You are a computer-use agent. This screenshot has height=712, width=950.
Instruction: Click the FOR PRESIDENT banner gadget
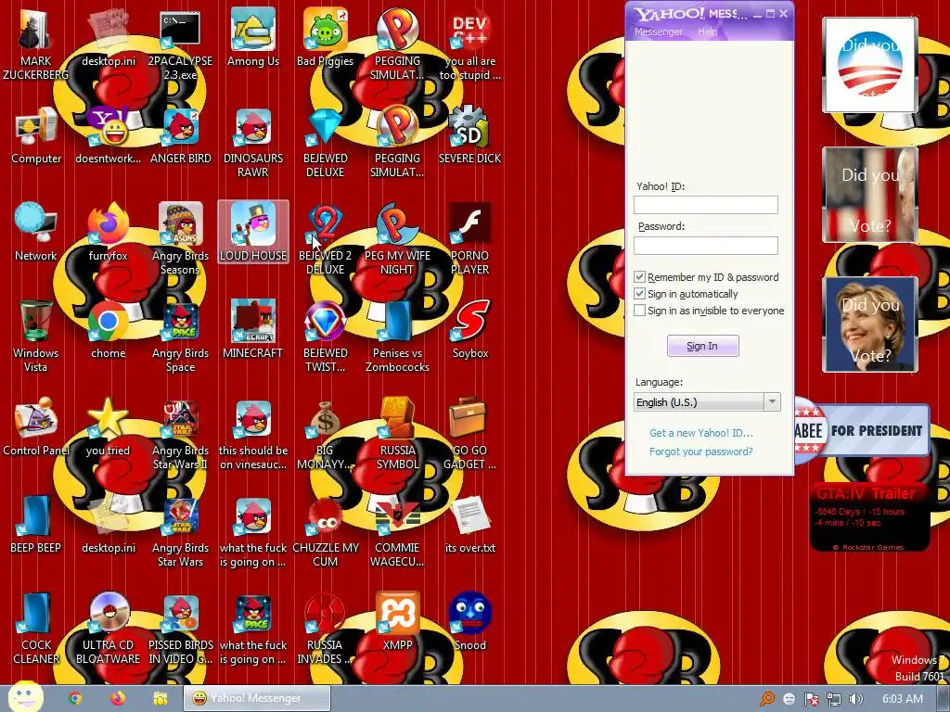(862, 430)
